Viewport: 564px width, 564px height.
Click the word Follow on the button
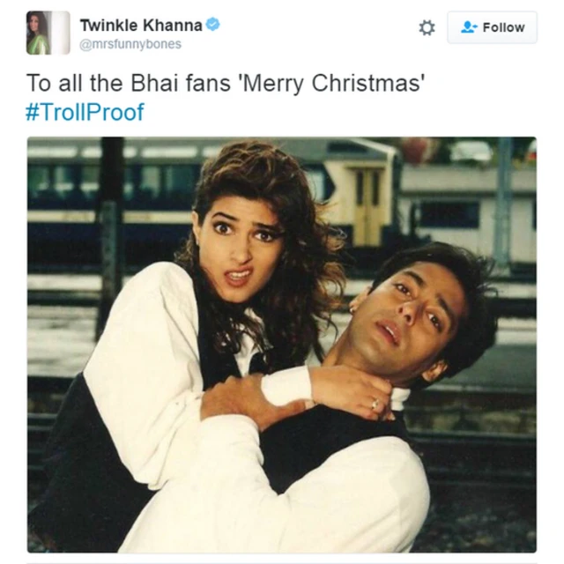(x=503, y=27)
